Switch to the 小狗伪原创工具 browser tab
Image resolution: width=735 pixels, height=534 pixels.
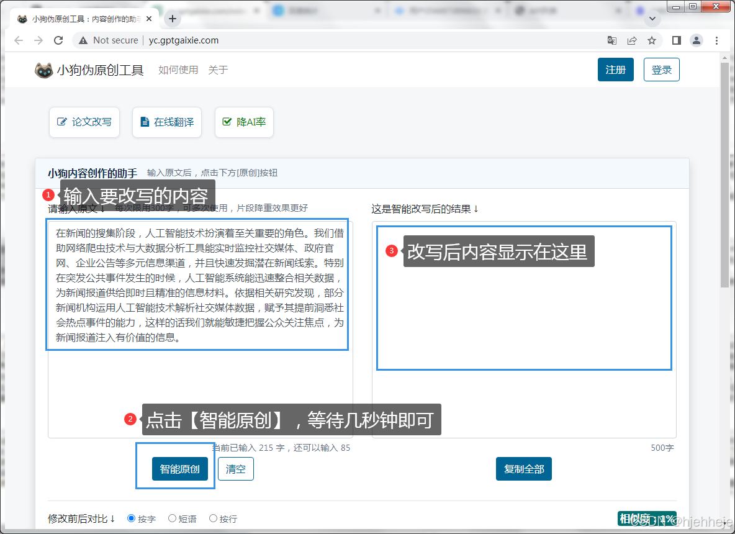84,19
